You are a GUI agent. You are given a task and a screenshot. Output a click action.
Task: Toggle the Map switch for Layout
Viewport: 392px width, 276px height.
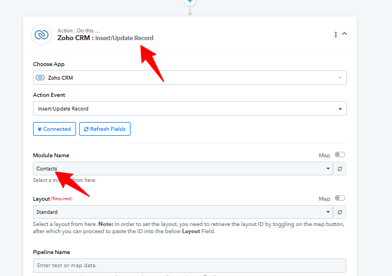(x=340, y=198)
